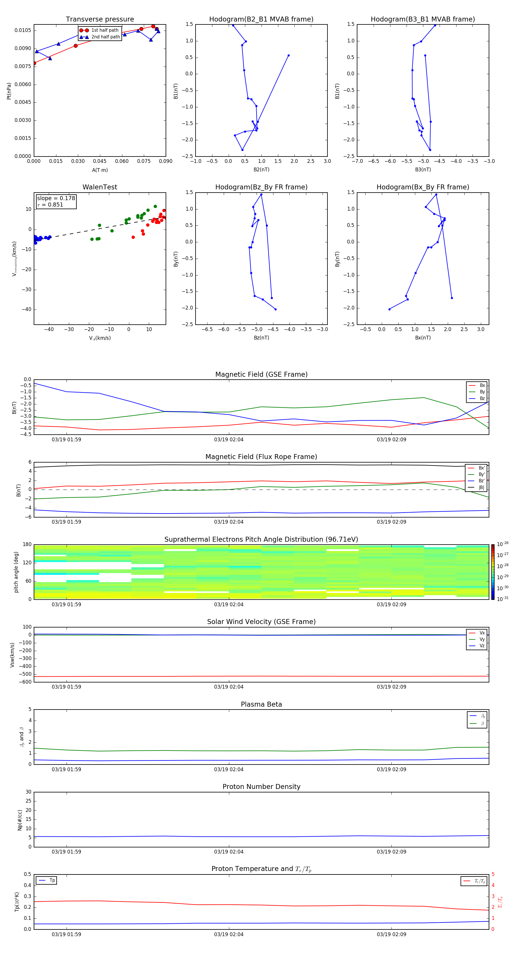
Task: Select the Bz' legend entry in Flux Rope plot
Action: [x=477, y=481]
